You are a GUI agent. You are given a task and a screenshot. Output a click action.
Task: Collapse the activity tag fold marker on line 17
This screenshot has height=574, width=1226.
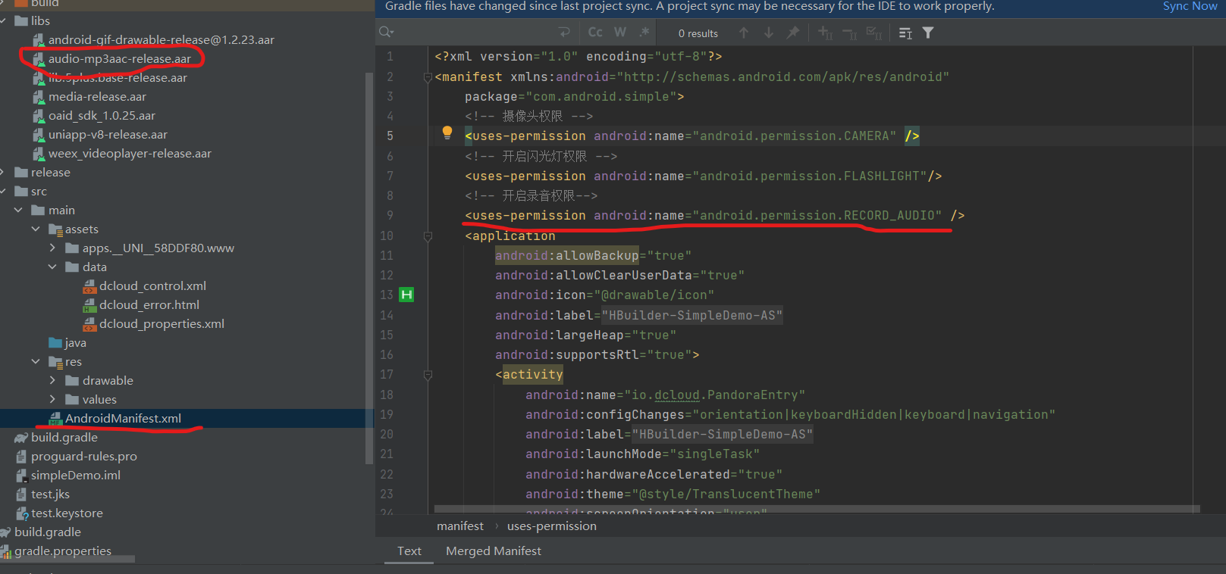click(x=428, y=375)
